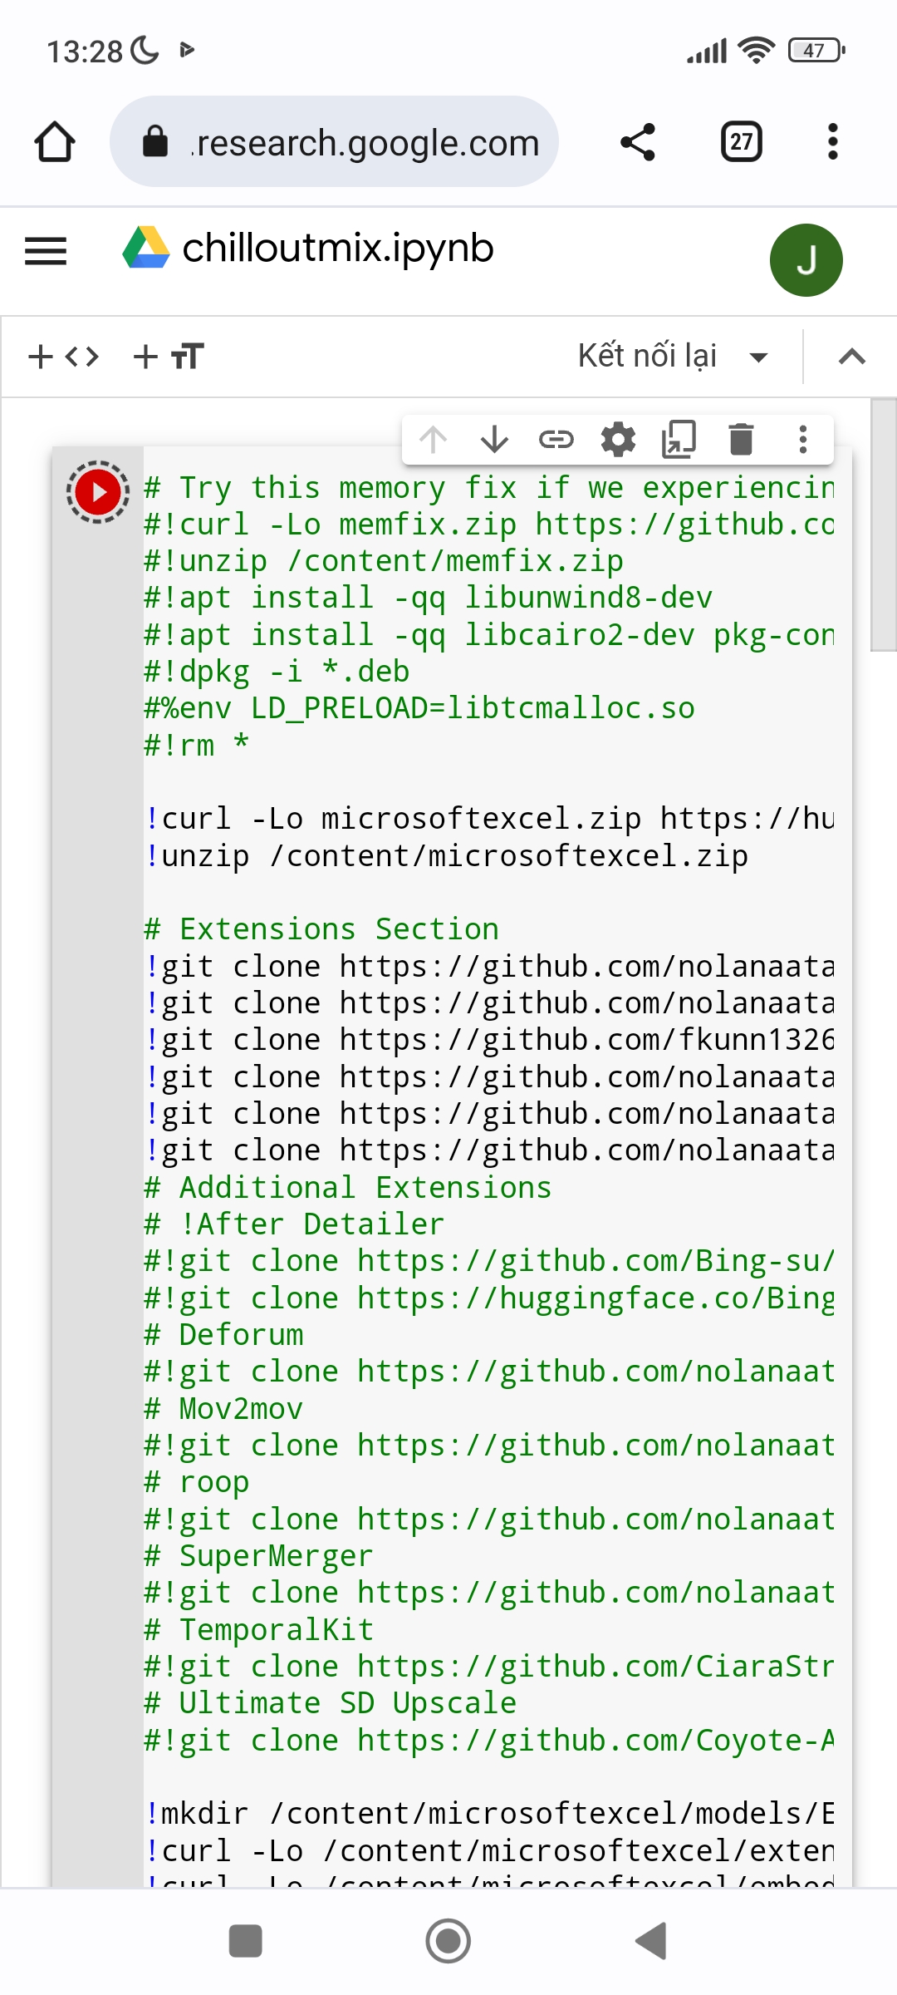Go to browser home page
897x1995 pixels.
pos(55,142)
